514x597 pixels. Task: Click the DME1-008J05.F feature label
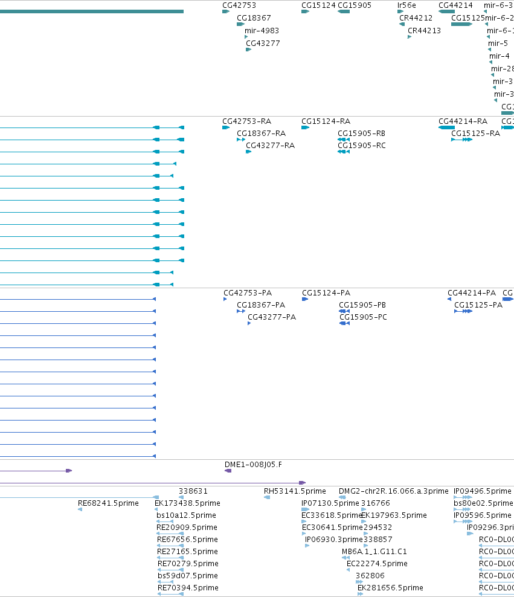[254, 465]
